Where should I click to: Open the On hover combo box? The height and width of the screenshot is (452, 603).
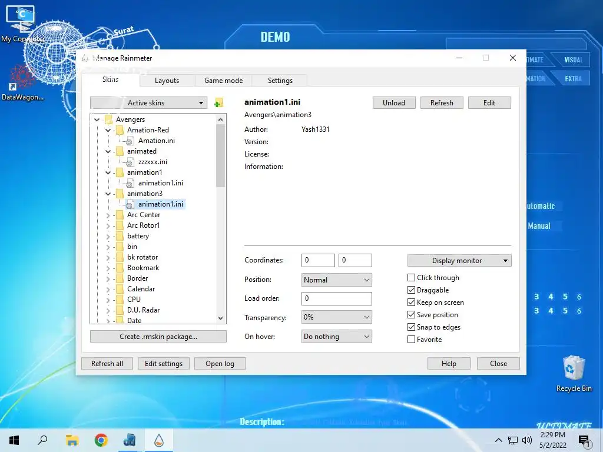pos(336,337)
